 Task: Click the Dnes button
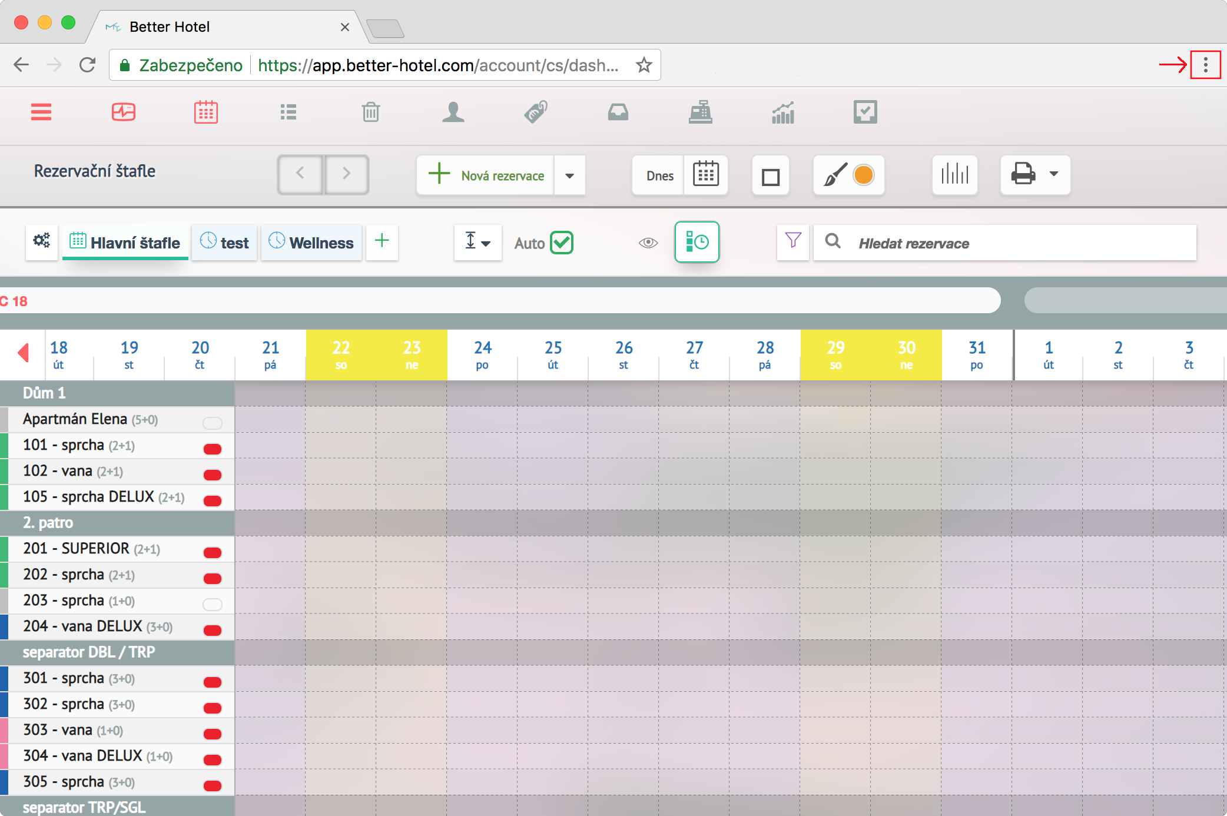pos(659,175)
